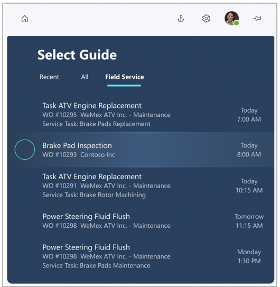280x287 pixels.
Task: Open Task ATV Engine Replacement WO #10291
Action: tap(141, 186)
